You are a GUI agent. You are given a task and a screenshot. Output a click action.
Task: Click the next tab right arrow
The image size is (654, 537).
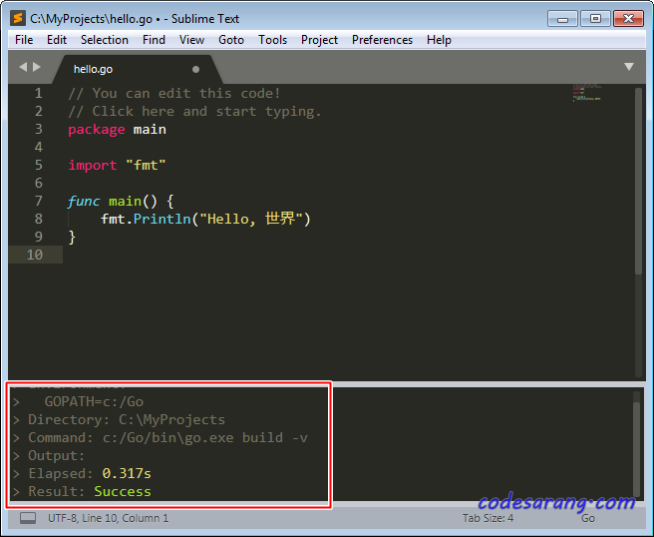click(37, 67)
